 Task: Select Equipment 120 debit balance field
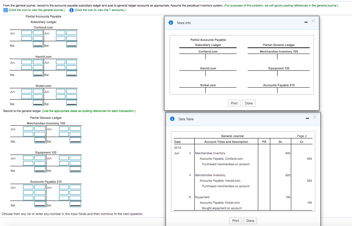[x=40, y=169]
